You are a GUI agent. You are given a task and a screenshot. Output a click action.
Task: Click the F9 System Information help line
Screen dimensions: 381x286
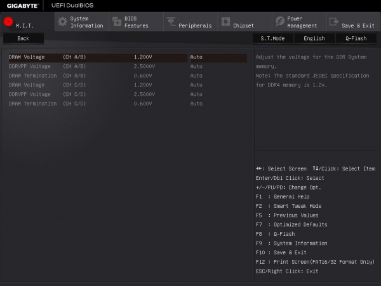click(x=291, y=243)
